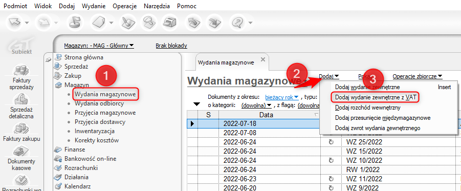Click the Finanse module icon
This screenshot has width=461, height=191.
(x=58, y=150)
